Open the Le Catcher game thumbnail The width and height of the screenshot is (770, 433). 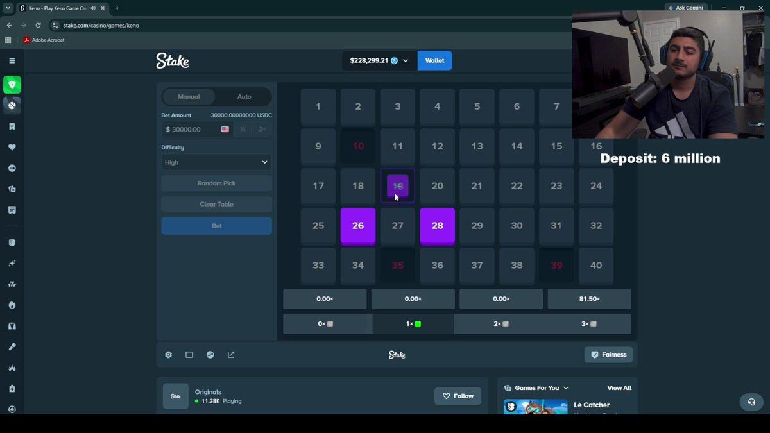[536, 407]
